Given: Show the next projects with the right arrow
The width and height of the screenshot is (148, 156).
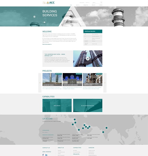Looking at the screenshot, I should tap(105, 83).
